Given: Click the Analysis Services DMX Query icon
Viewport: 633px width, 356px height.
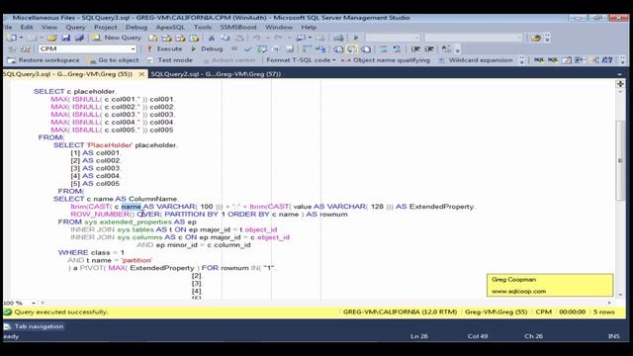Looking at the screenshot, I should click(x=180, y=38).
